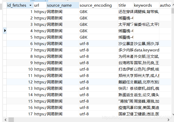Click the keywords cell '沙尘暴,扬沙,浮'
This screenshot has height=122, width=174.
pyautogui.click(x=146, y=44)
